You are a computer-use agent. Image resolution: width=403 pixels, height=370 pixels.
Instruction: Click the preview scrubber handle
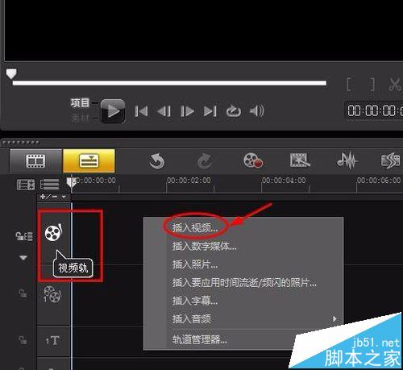point(11,73)
